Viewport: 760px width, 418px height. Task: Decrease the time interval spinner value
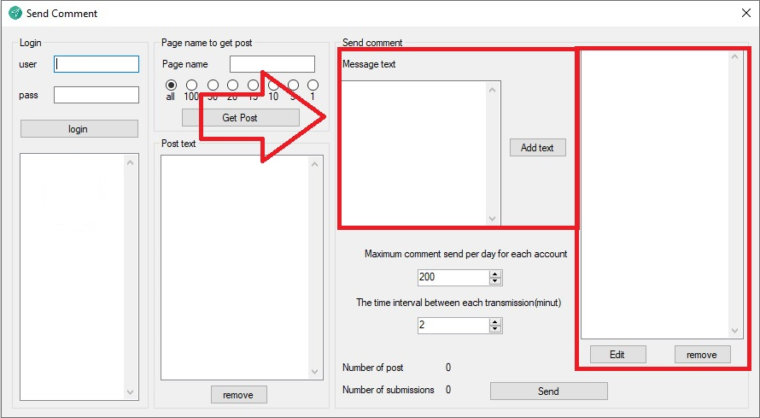pyautogui.click(x=495, y=329)
